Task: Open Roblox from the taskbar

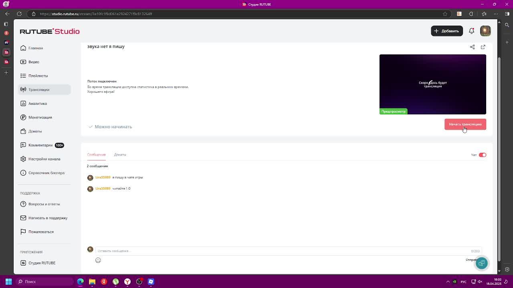Action: tap(151, 282)
